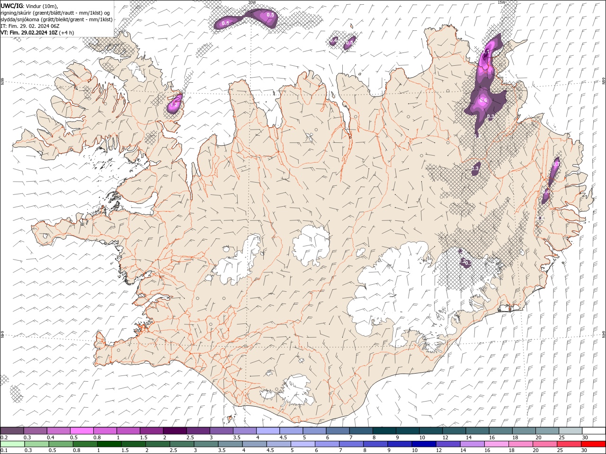Click the upper legend swatch labeled 1.5
606x454 pixels.
(x=151, y=431)
